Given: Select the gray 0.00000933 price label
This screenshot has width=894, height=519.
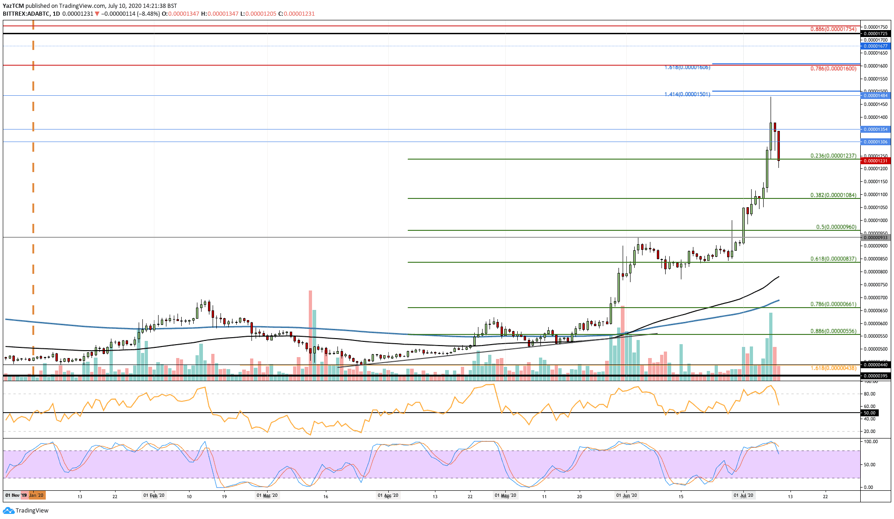Looking at the screenshot, I should [x=876, y=238].
